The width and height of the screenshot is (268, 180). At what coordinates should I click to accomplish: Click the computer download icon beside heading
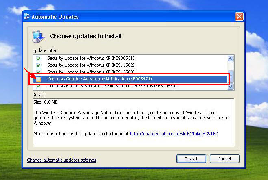pos(39,37)
